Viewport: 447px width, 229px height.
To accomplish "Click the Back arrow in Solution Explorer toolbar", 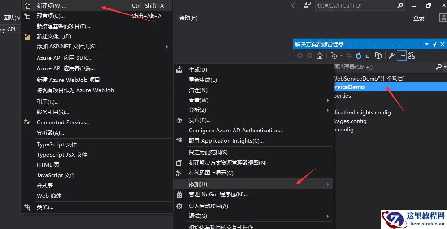I will [x=300, y=55].
